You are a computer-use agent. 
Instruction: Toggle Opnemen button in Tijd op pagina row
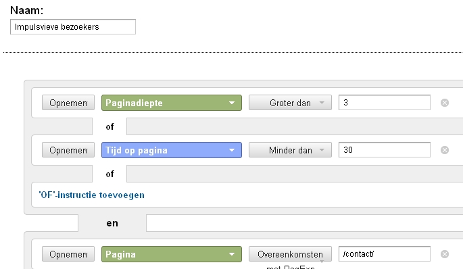pyautogui.click(x=68, y=150)
